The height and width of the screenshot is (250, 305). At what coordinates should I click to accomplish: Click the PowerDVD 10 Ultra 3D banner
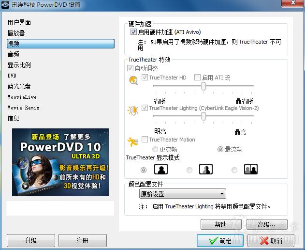[x=60, y=162]
